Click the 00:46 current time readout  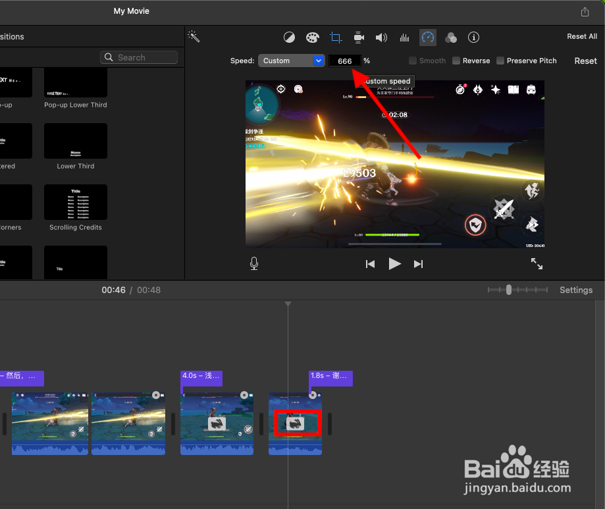[113, 290]
